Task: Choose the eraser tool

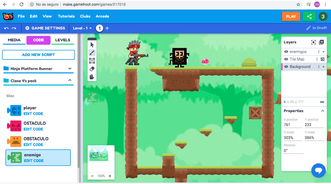Action: pyautogui.click(x=92, y=69)
